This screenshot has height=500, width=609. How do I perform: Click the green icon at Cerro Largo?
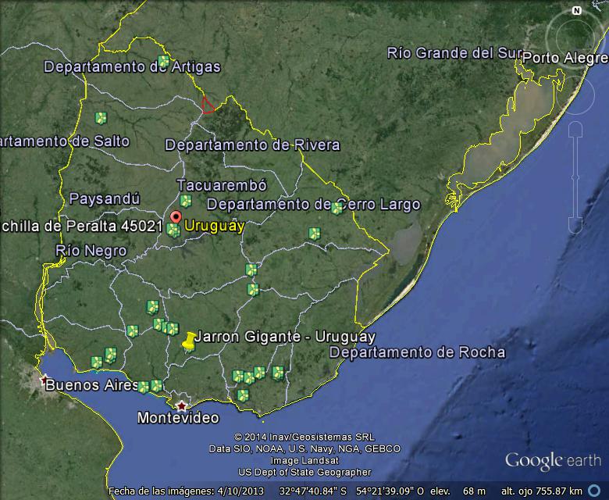[x=337, y=208]
